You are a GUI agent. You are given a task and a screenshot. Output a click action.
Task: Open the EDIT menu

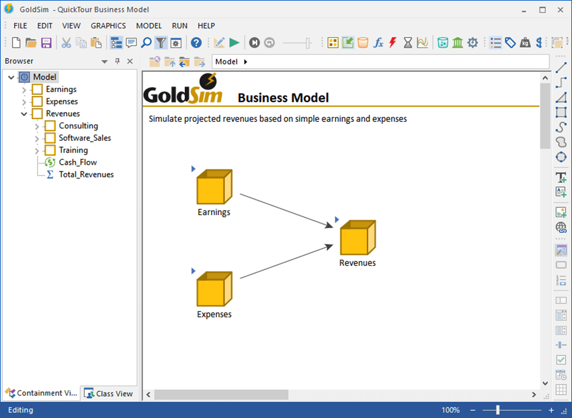45,26
